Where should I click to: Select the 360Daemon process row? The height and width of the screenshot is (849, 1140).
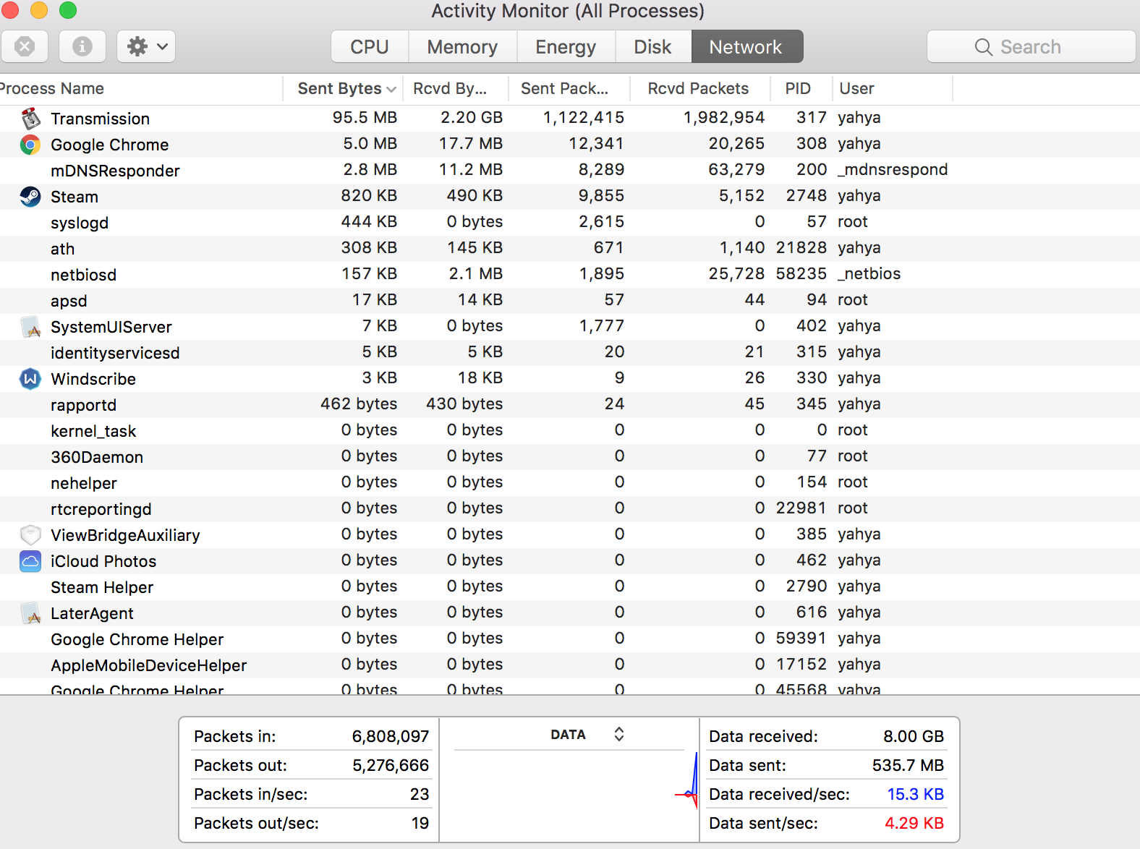pyautogui.click(x=570, y=457)
